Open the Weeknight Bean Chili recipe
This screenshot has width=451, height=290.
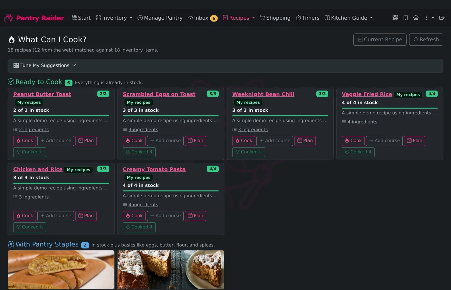pyautogui.click(x=263, y=94)
